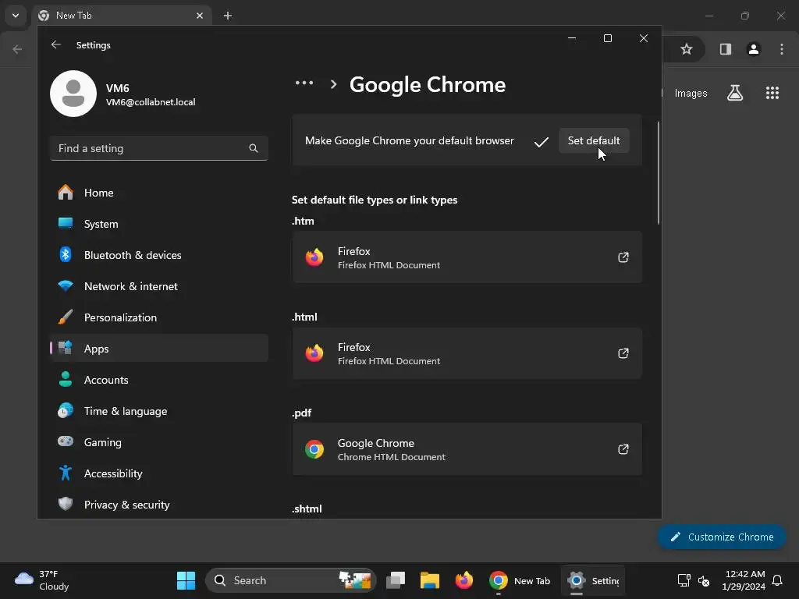Open a new tab with the plus button

tap(228, 16)
